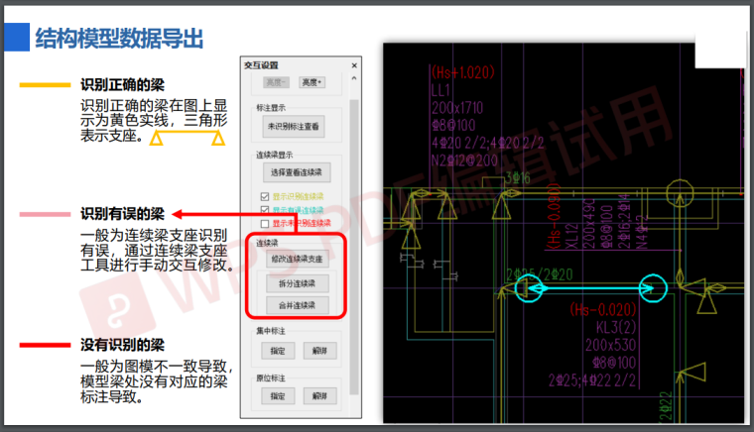Screen dimensions: 754x432
Task: Select left cyan circle beam support marker
Action: [526, 288]
